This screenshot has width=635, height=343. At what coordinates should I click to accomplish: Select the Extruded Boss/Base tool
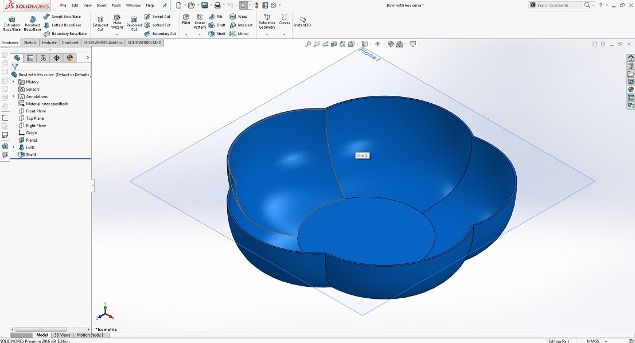[x=11, y=24]
